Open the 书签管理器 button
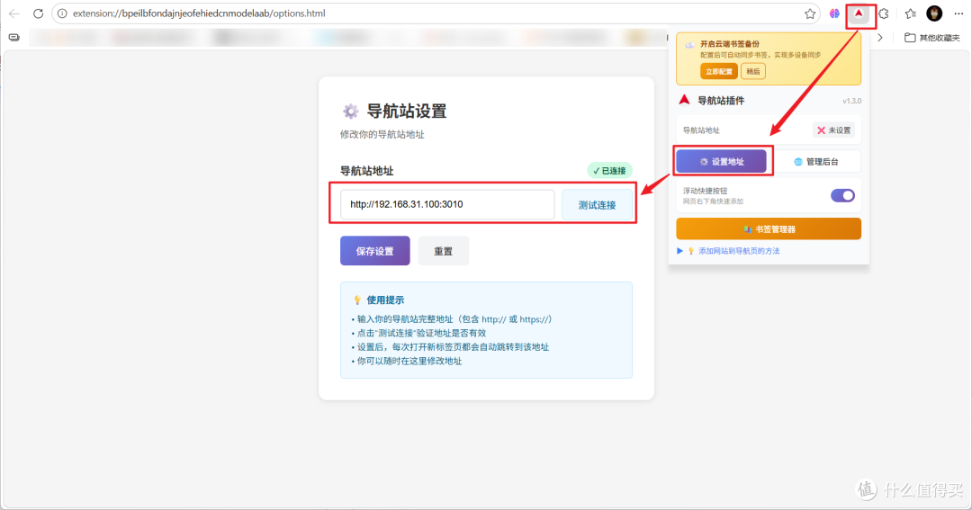The width and height of the screenshot is (972, 510). coord(769,228)
